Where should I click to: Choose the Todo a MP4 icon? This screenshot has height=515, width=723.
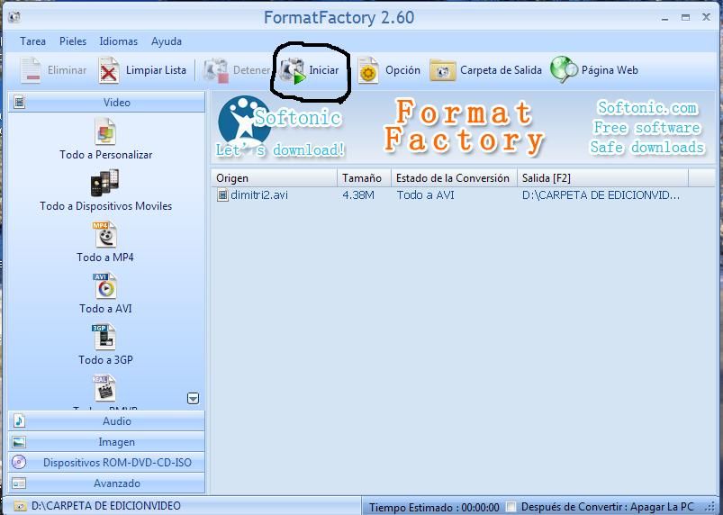point(104,234)
